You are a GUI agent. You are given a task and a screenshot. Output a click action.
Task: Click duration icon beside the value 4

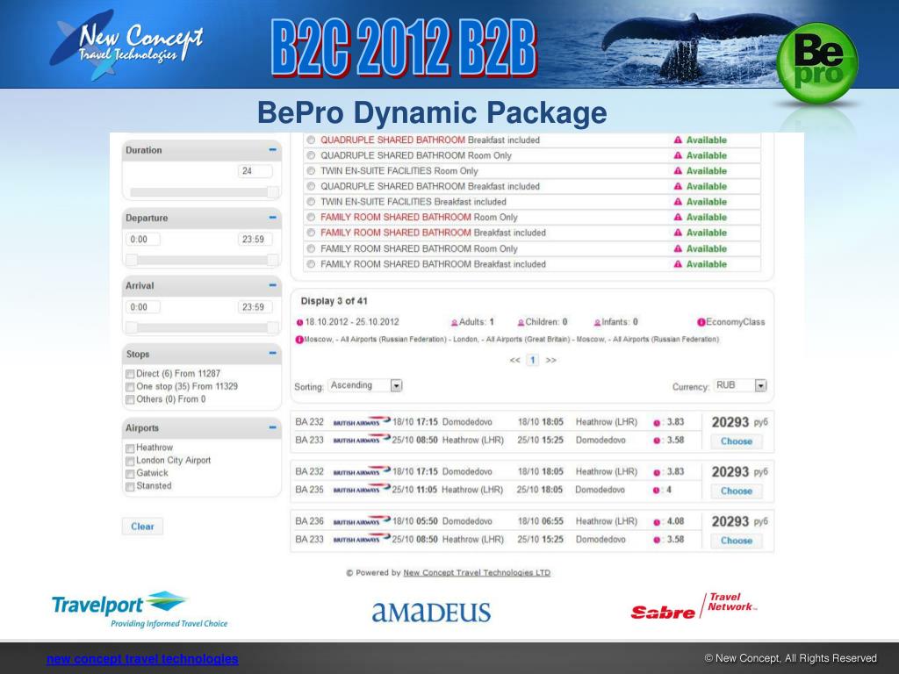coord(657,491)
